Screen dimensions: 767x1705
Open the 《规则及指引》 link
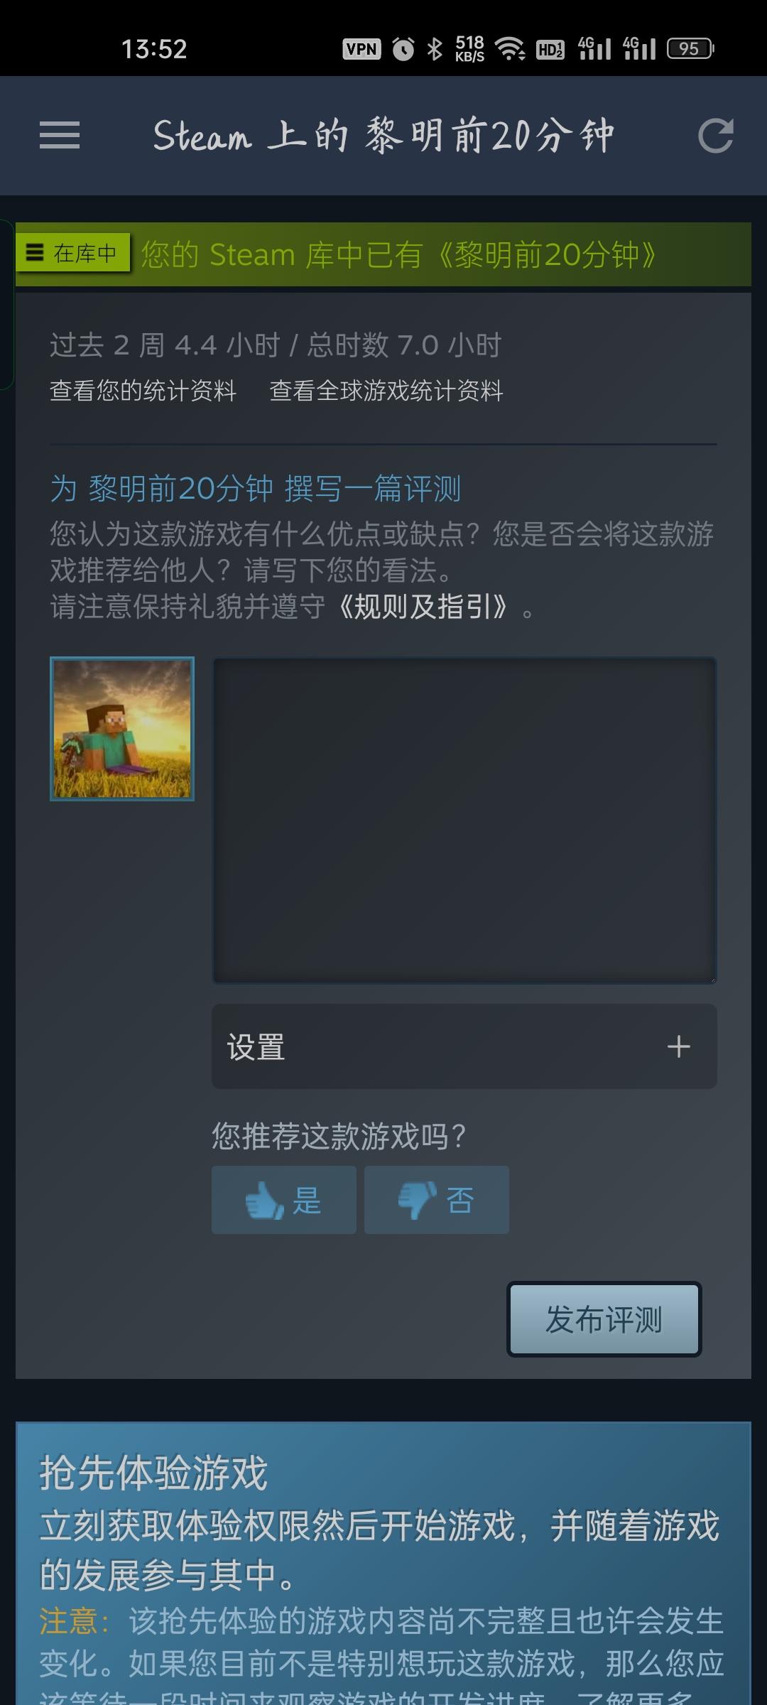pyautogui.click(x=423, y=607)
